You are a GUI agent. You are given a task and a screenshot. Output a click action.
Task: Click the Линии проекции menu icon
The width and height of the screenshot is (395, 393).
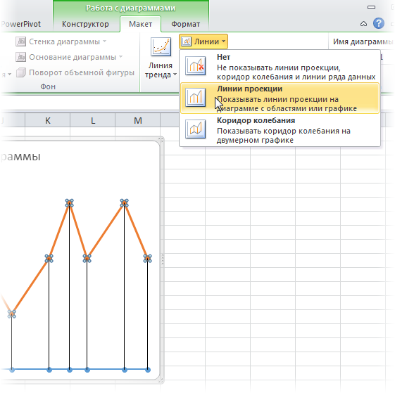[195, 97]
